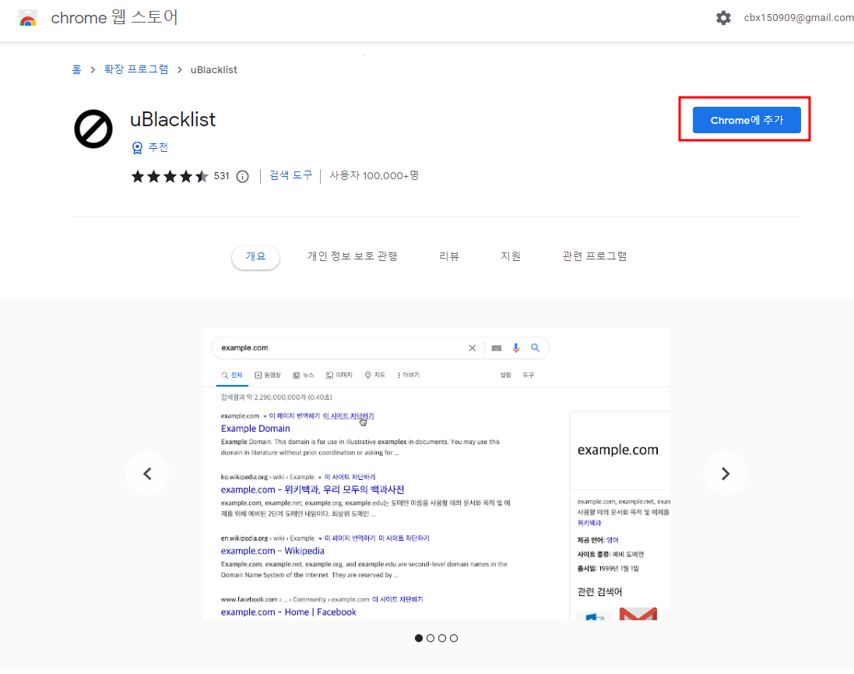The image size is (854, 674).
Task: Show previous screenshot with left arrow
Action: tap(147, 473)
